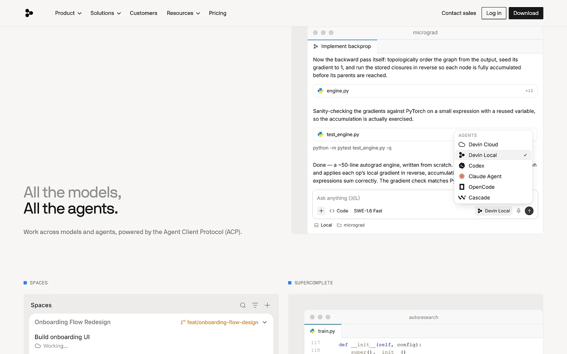
Task: Select the Implement backprop tab
Action: 342,46
